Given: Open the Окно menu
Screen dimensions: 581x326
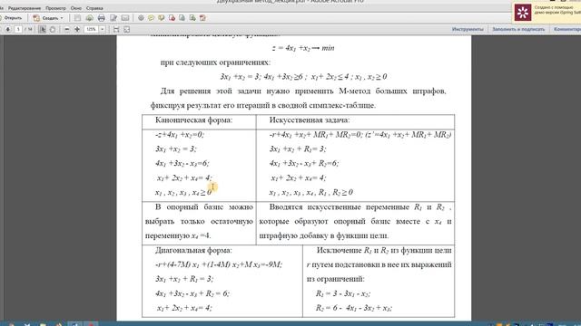Looking at the screenshot, I should coord(76,8).
